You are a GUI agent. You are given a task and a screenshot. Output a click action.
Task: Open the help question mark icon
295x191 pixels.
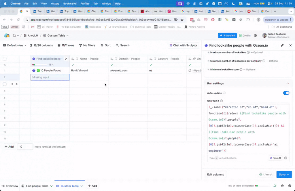tap(255, 36)
